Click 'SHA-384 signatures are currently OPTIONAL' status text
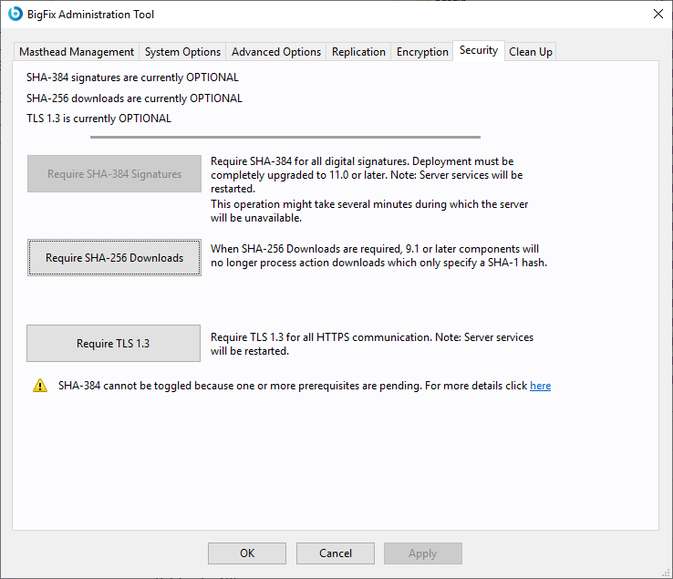Image resolution: width=673 pixels, height=579 pixels. (132, 78)
